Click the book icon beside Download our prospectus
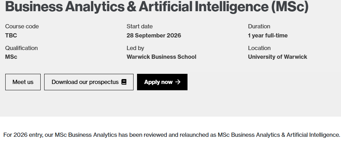341x141 pixels. (x=124, y=82)
